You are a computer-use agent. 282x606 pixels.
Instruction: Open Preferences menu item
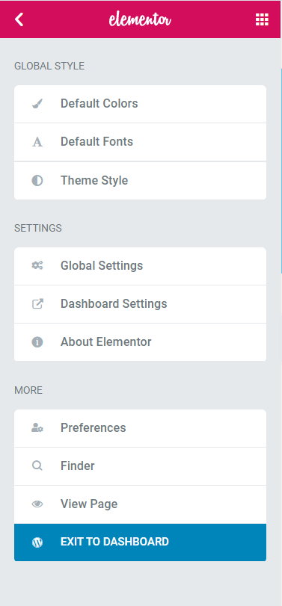pos(140,428)
